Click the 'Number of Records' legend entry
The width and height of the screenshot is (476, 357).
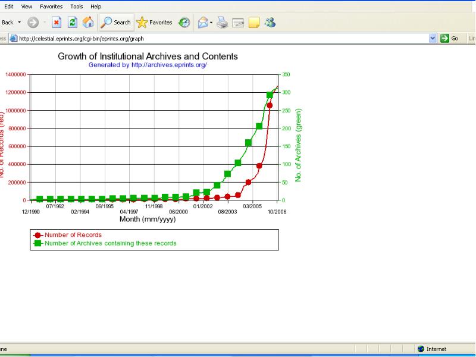click(x=73, y=235)
